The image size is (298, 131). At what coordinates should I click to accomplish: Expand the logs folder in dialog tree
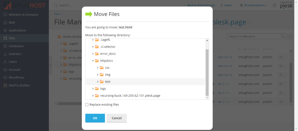(x=93, y=88)
